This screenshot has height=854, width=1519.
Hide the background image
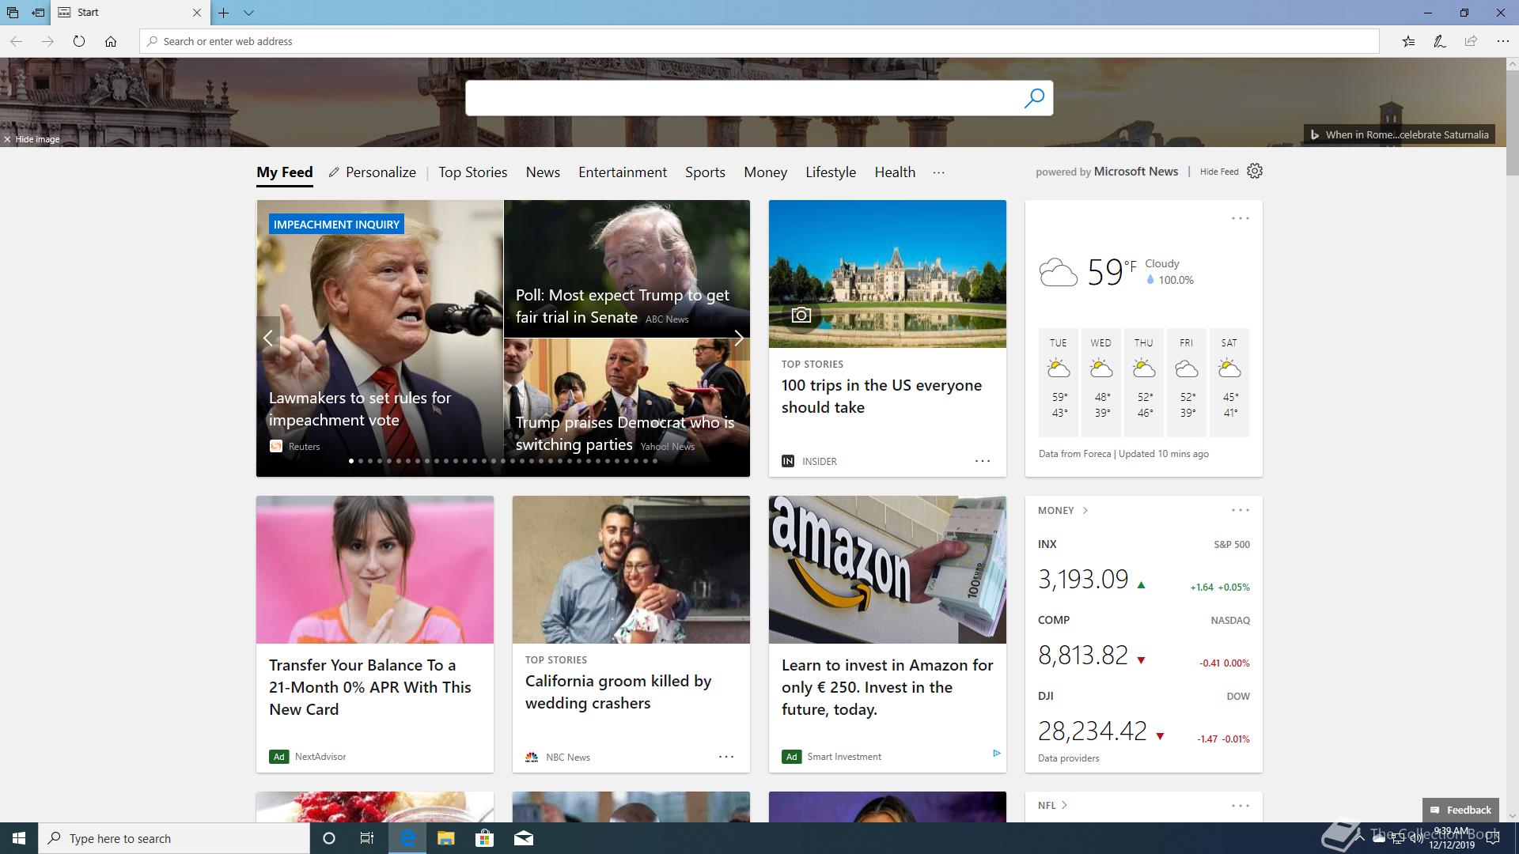tap(32, 139)
